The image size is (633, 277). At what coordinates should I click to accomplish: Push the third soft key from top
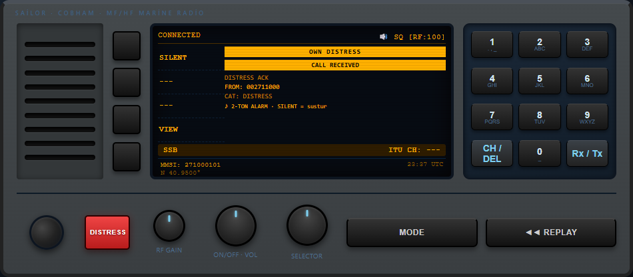click(127, 120)
